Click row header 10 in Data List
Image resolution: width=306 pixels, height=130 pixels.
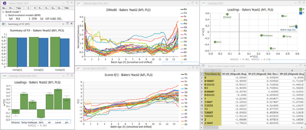click(x=202, y=106)
